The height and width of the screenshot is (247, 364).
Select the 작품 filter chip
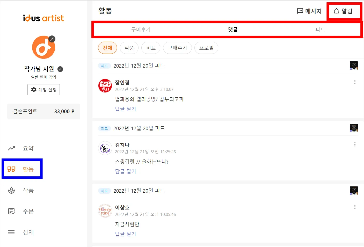129,48
